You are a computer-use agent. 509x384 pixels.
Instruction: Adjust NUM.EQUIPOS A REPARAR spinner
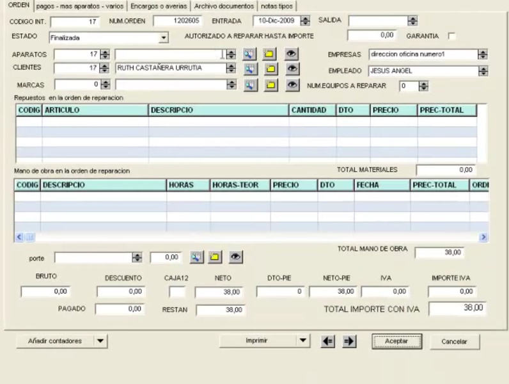tap(423, 86)
